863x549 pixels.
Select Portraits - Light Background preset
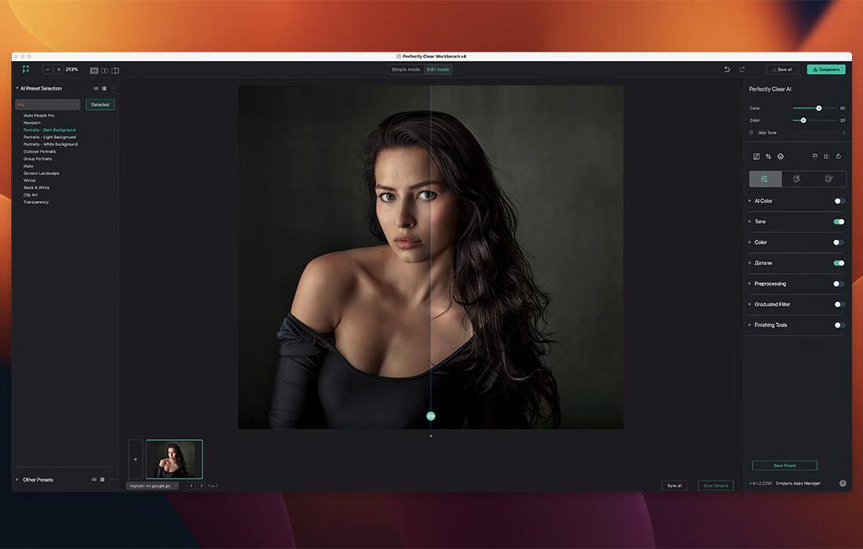pos(49,137)
